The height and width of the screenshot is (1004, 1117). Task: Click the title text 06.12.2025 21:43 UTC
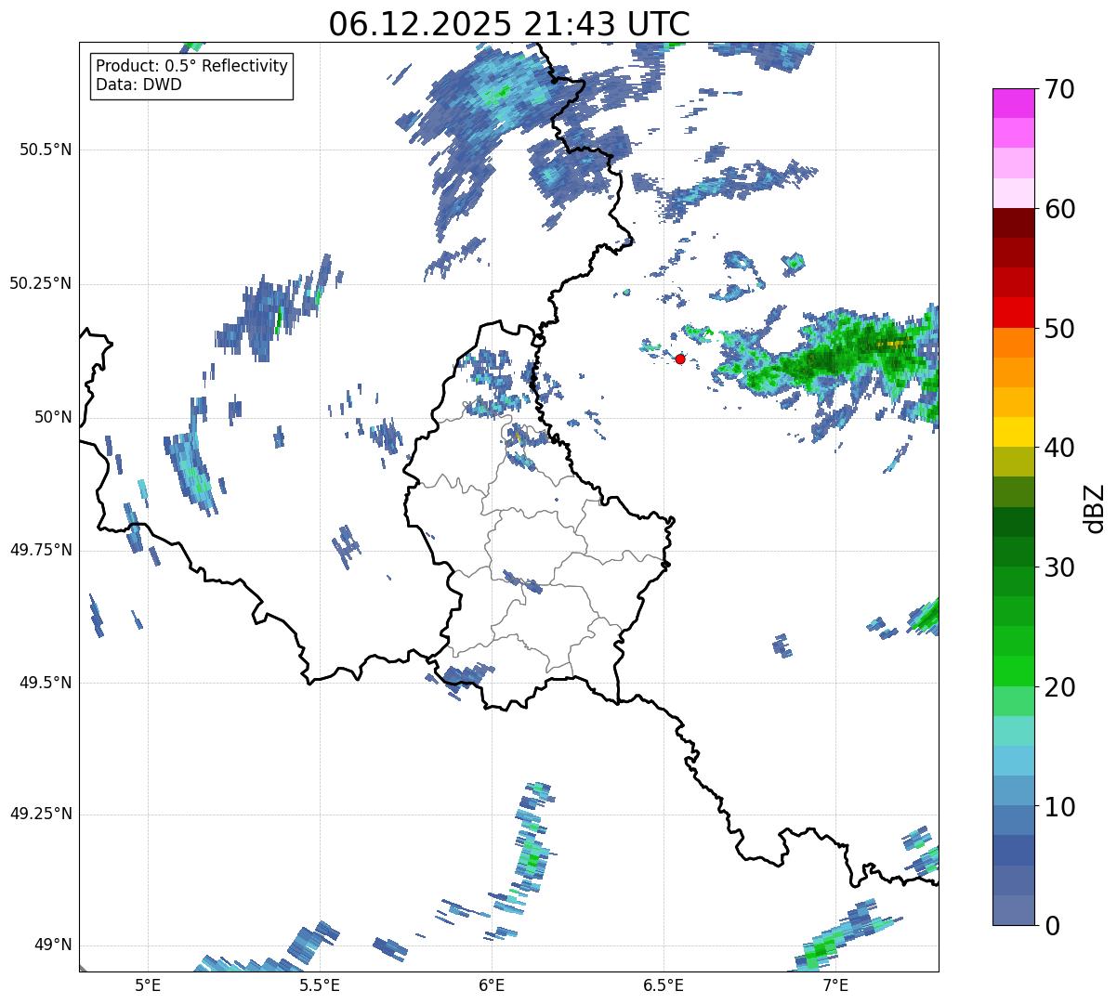(509, 23)
